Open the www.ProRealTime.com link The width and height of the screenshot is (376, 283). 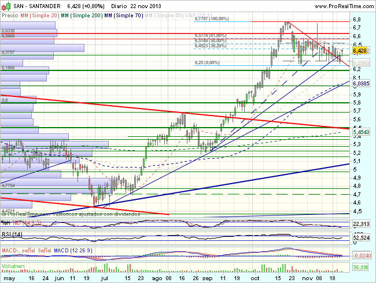(x=344, y=6)
